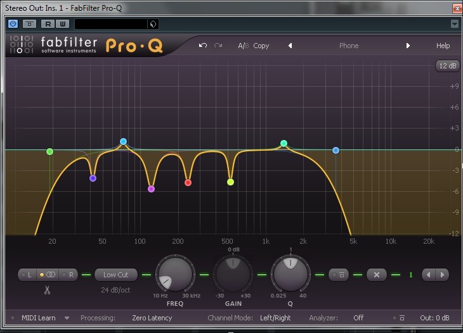
Task: Click the Undo arrow icon
Action: [203, 46]
